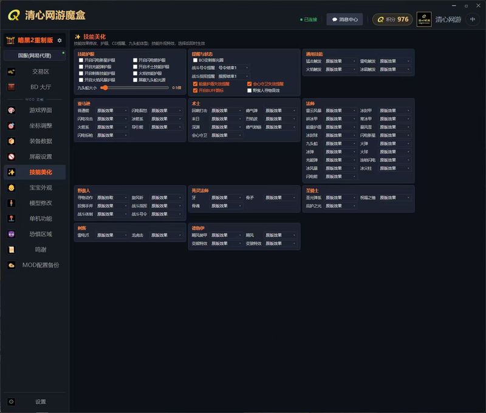Image resolution: width=486 pixels, height=413 pixels.
Task: Select the 技能美化 sparkle icon in sidebar
Action: click(12, 172)
